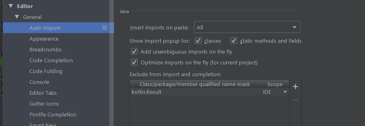The image size is (365, 126).
Task: Toggle static methods and fields checkbox
Action: coord(234,41)
